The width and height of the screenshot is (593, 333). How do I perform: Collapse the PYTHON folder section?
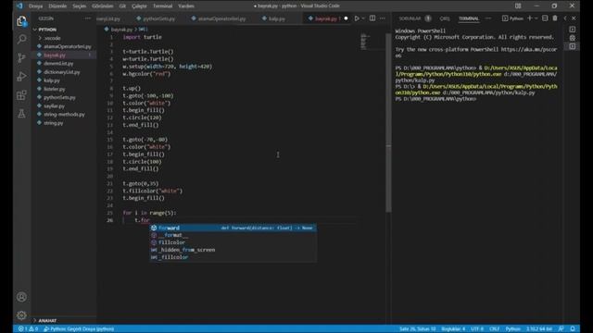click(47, 30)
